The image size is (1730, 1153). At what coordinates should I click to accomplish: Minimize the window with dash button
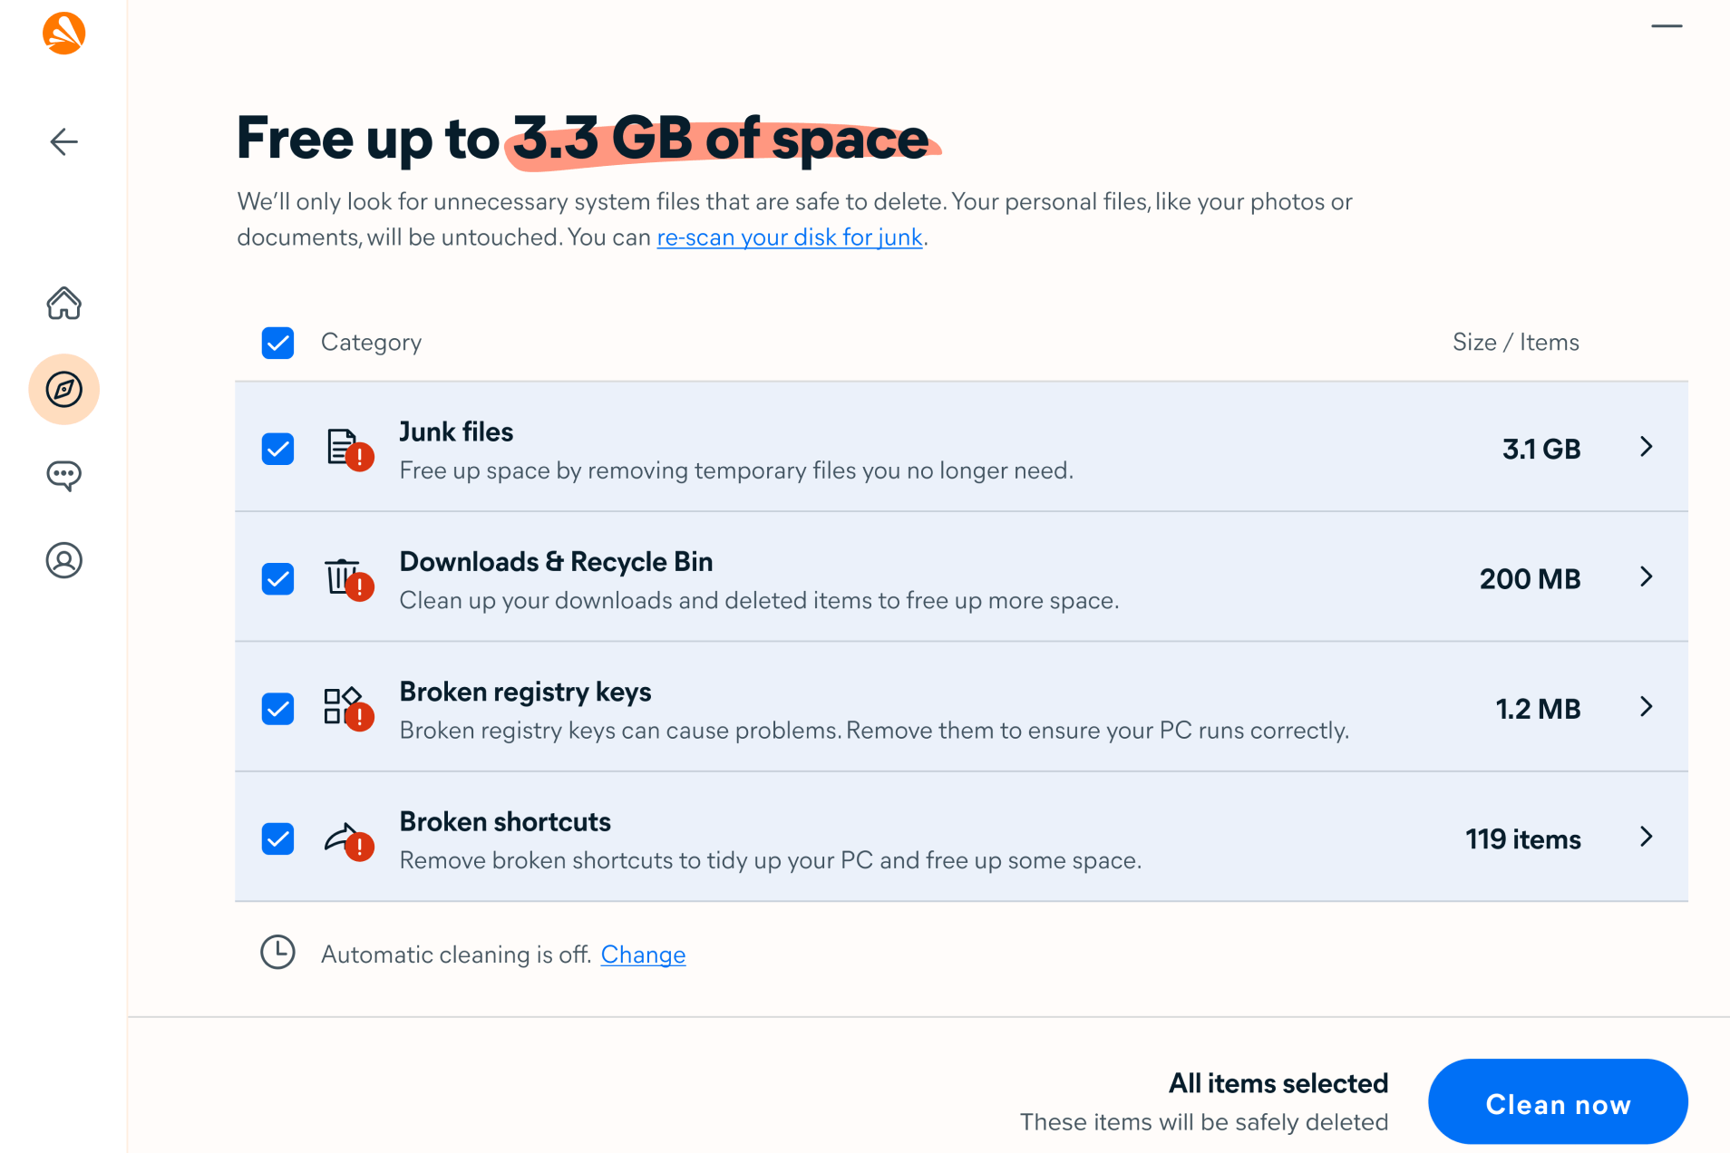(x=1666, y=26)
